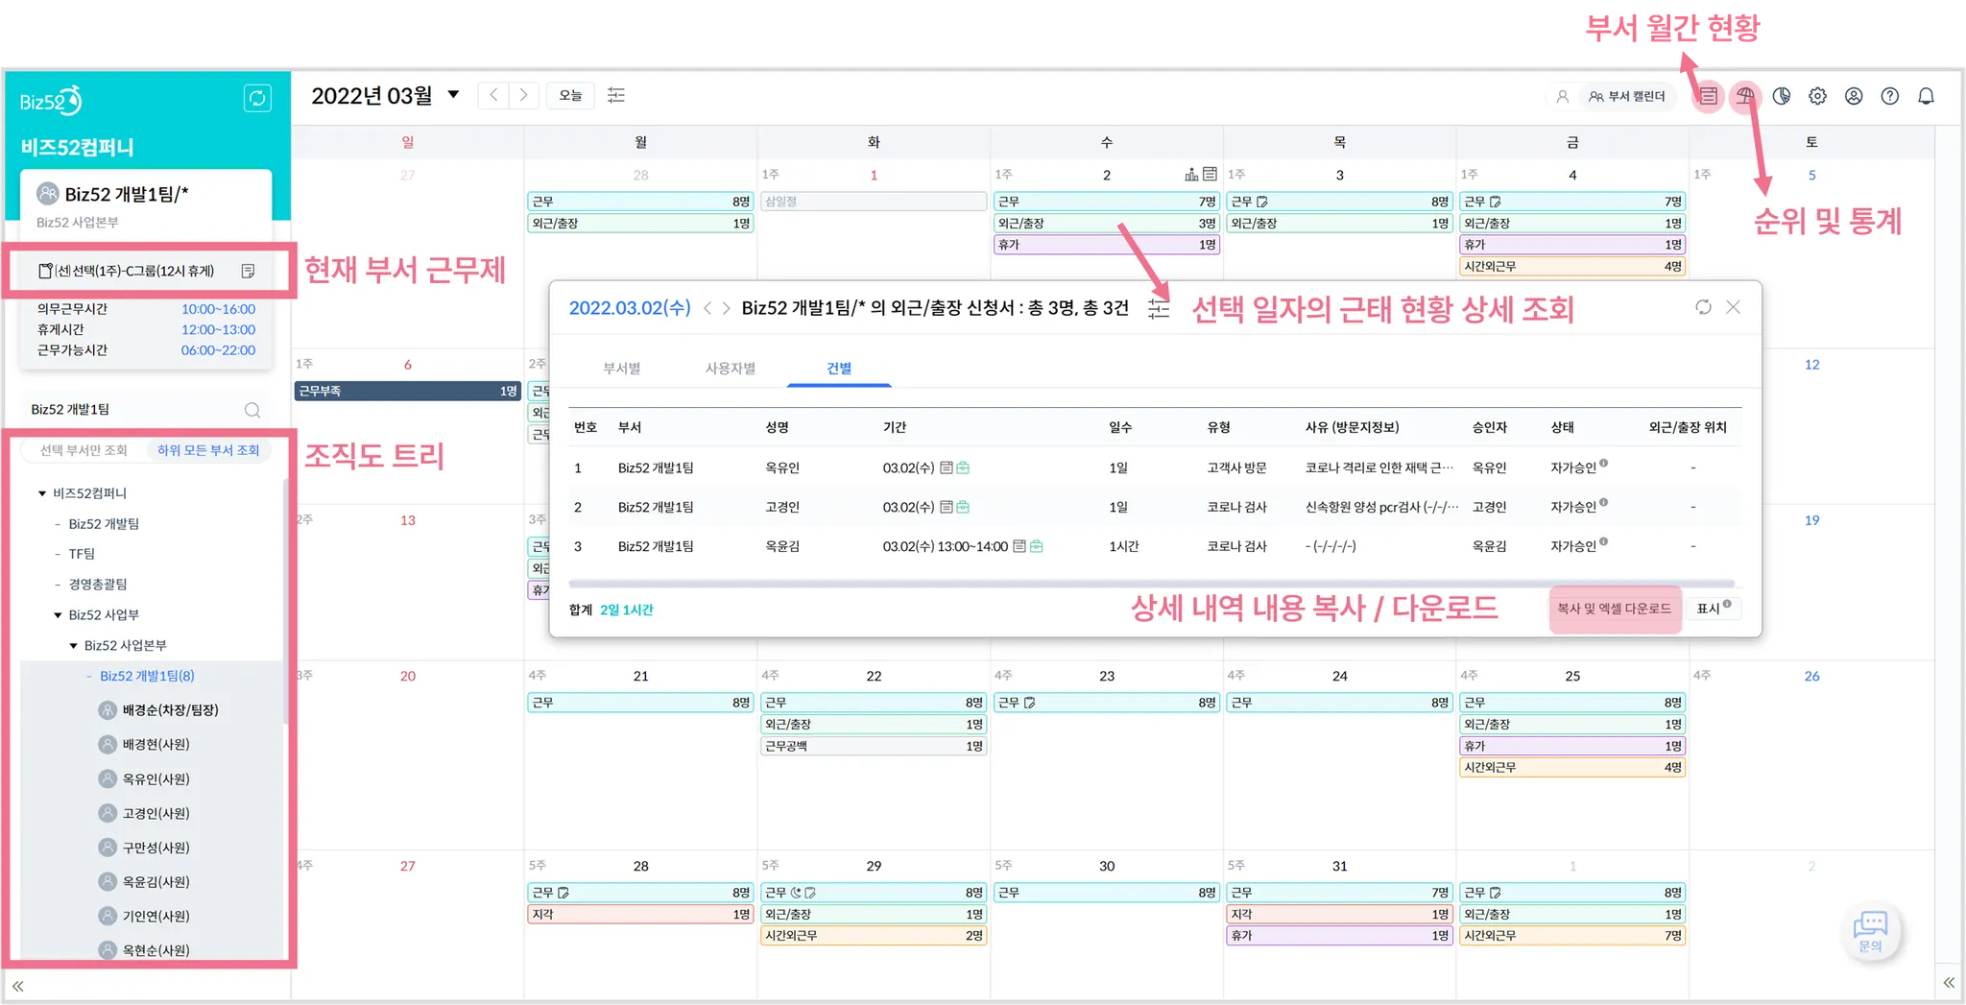
Task: Collapse the left sidebar with double chevron
Action: 17,986
